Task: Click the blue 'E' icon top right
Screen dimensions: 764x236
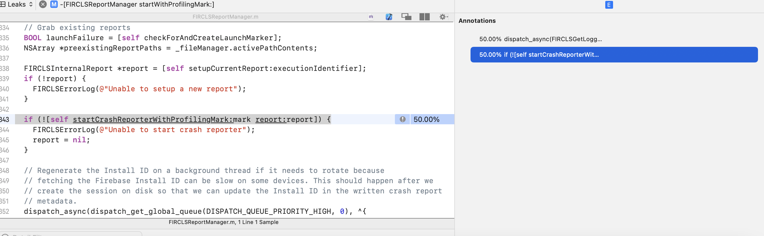Action: tap(609, 4)
